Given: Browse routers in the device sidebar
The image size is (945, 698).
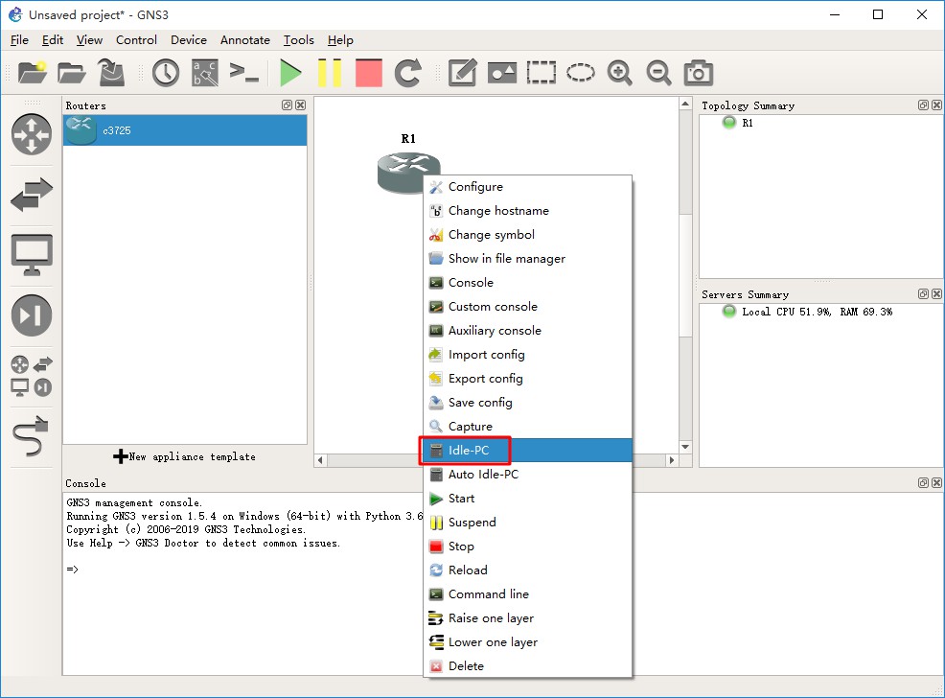Looking at the screenshot, I should (x=32, y=134).
